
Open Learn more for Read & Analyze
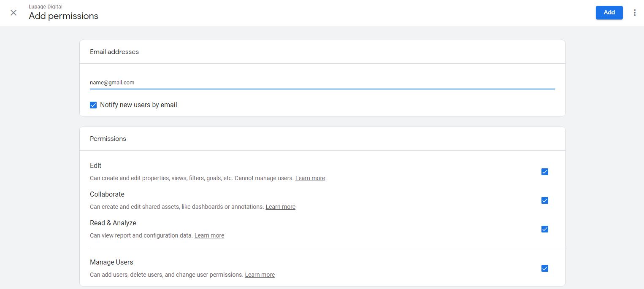coord(209,235)
